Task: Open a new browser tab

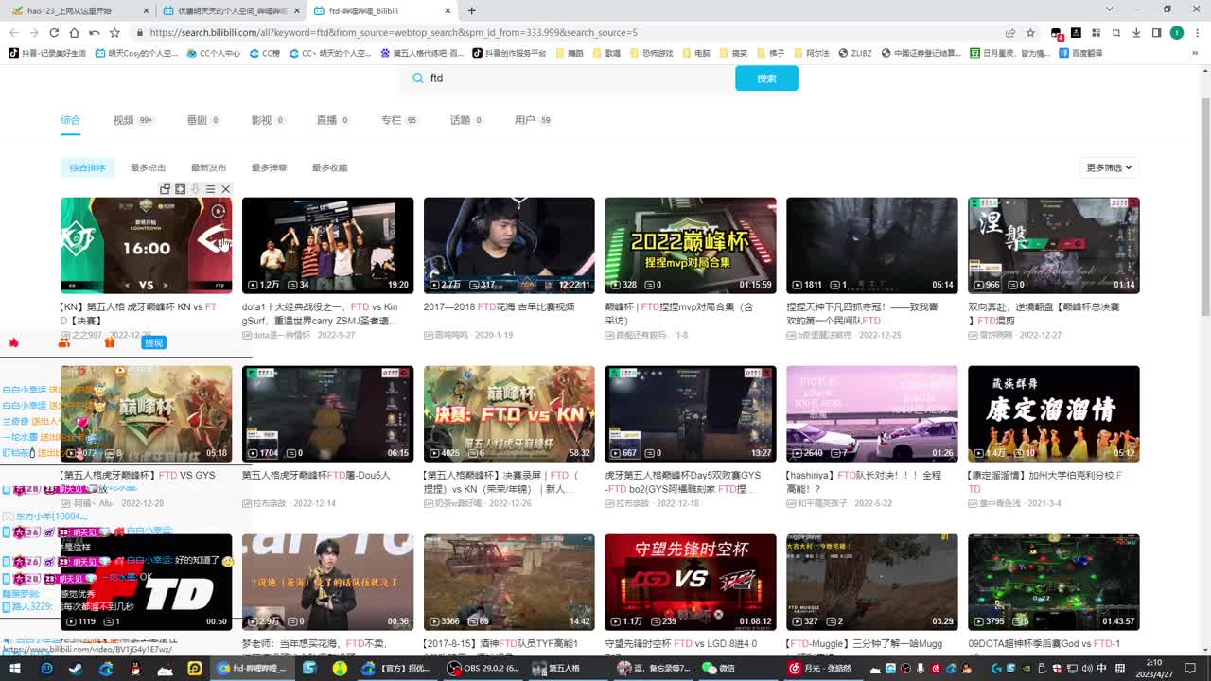Action: coord(471,10)
